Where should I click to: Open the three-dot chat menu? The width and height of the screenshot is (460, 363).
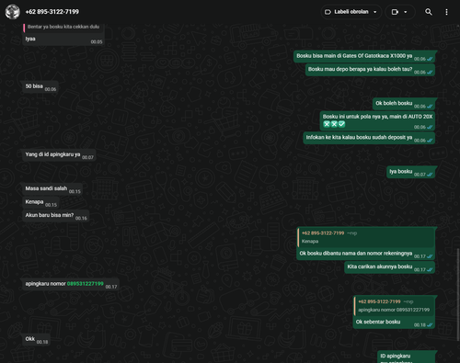446,12
